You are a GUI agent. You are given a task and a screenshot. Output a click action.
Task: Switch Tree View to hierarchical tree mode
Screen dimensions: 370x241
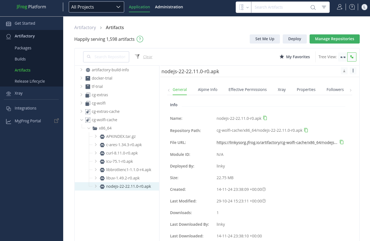pyautogui.click(x=352, y=57)
